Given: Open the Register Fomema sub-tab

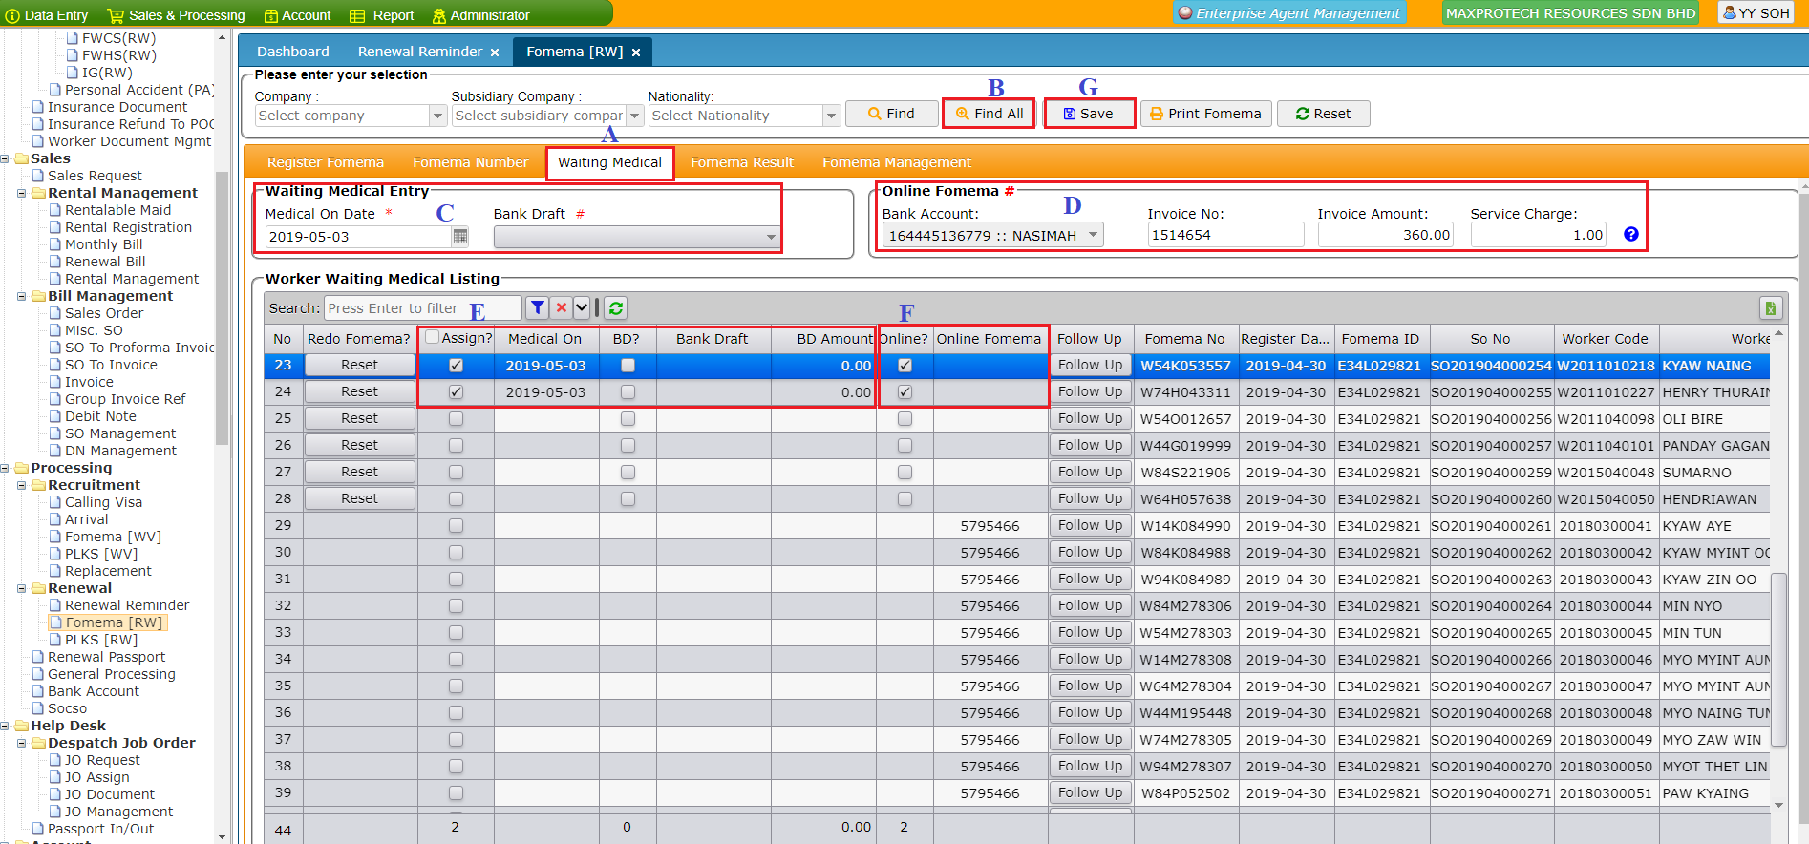Looking at the screenshot, I should 325,162.
